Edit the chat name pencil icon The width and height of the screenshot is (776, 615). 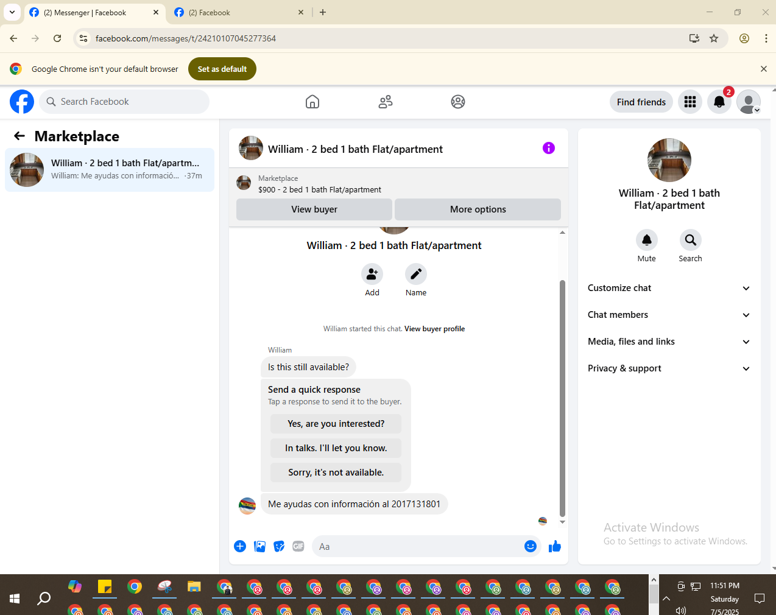tap(416, 274)
